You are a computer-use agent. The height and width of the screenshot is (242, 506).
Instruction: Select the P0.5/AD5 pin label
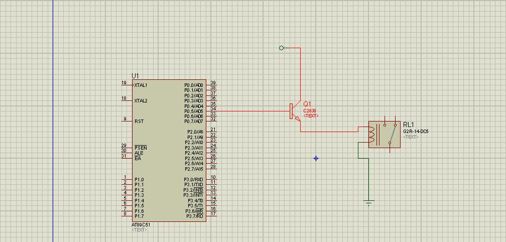pyautogui.click(x=194, y=111)
